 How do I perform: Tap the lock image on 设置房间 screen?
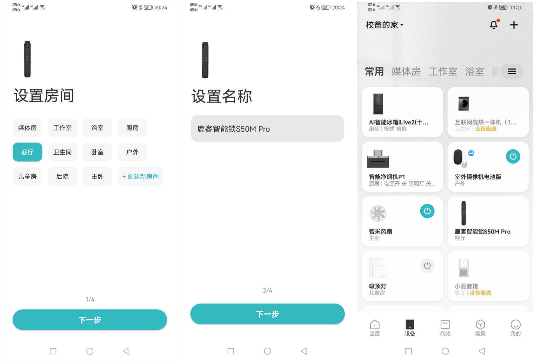27,59
